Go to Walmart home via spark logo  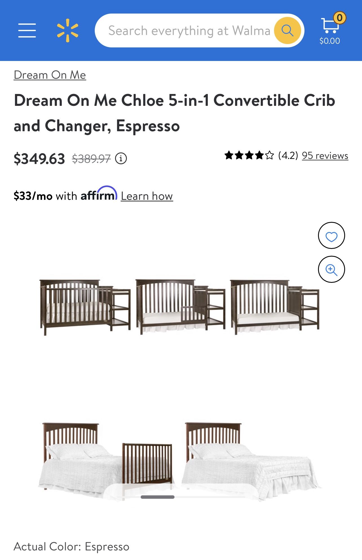click(x=68, y=30)
